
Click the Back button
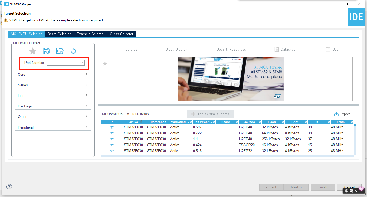(x=271, y=187)
